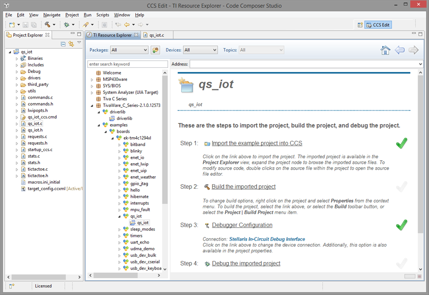Minimize the editor area
Screen dimensions: 429x295
click(x=414, y=33)
